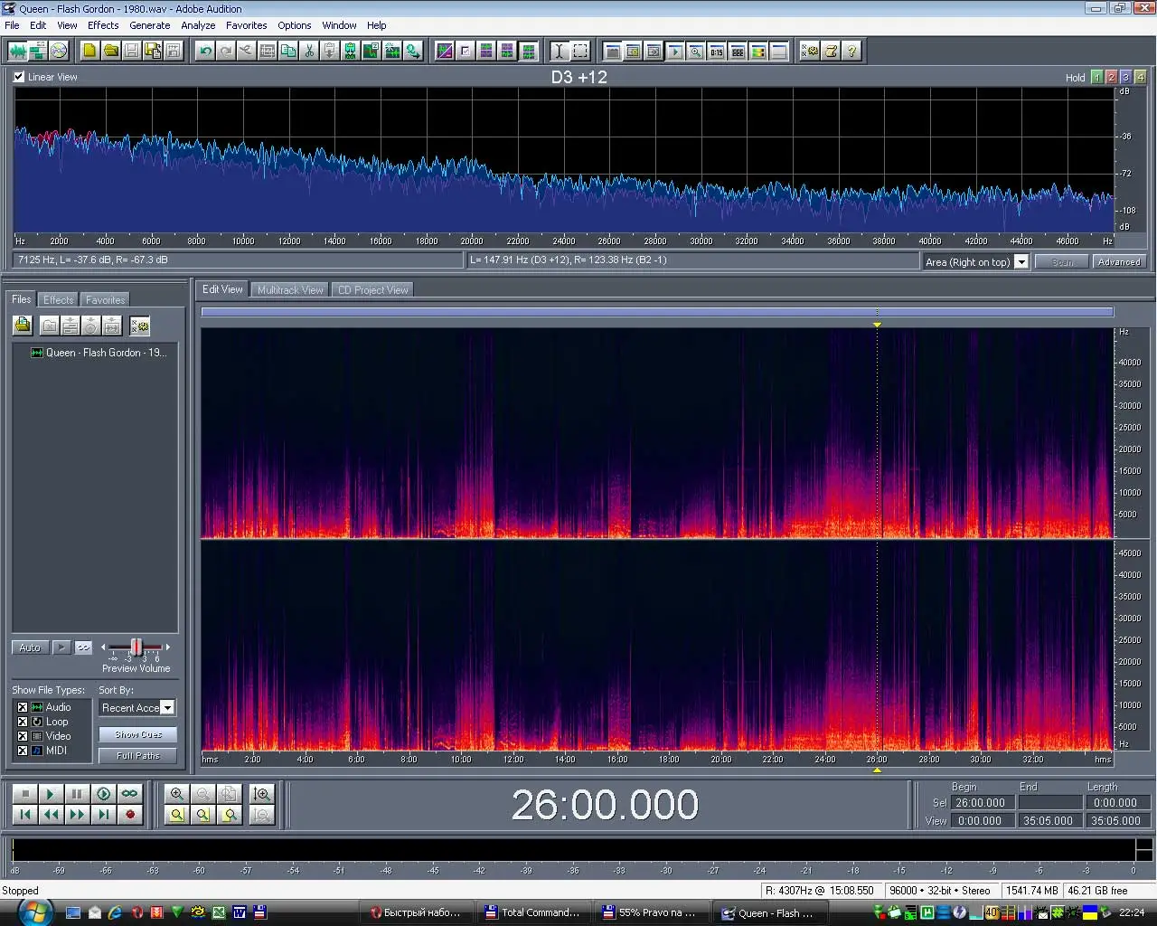Image resolution: width=1157 pixels, height=926 pixels.
Task: Switch to the Multitrack View tab
Action: pos(289,290)
